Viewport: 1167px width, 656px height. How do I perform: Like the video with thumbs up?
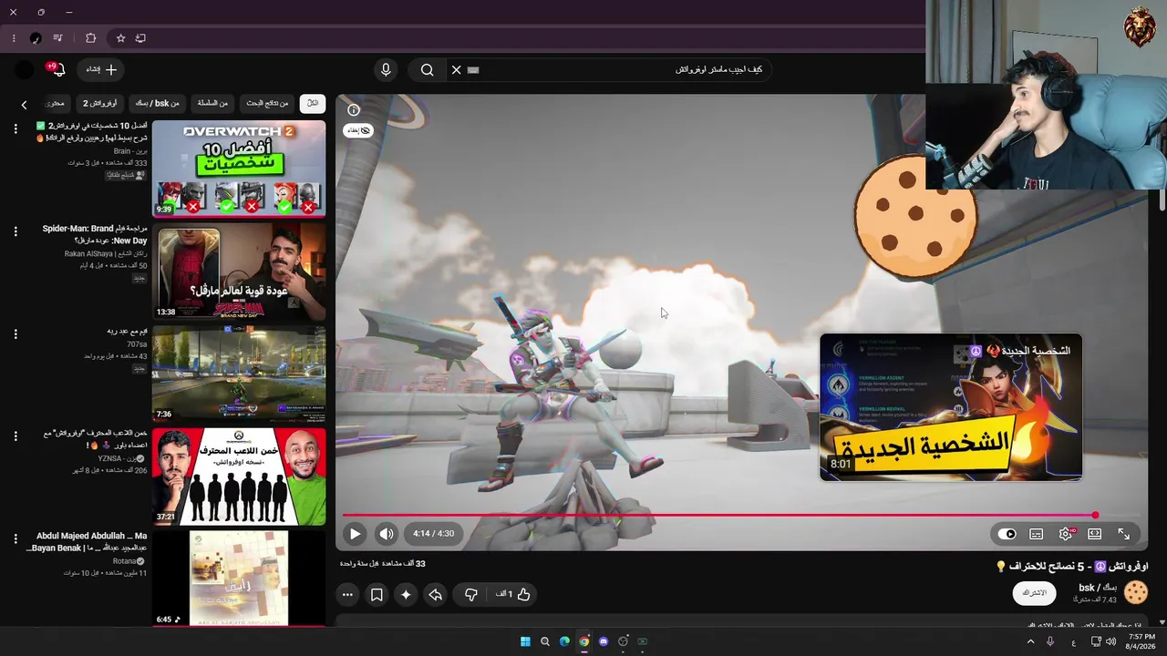tap(513, 594)
